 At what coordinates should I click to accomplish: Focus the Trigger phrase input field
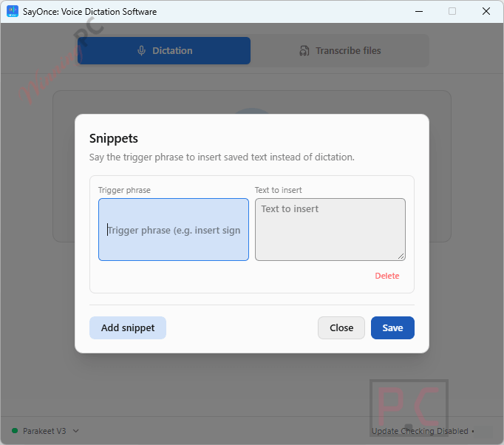(x=174, y=230)
